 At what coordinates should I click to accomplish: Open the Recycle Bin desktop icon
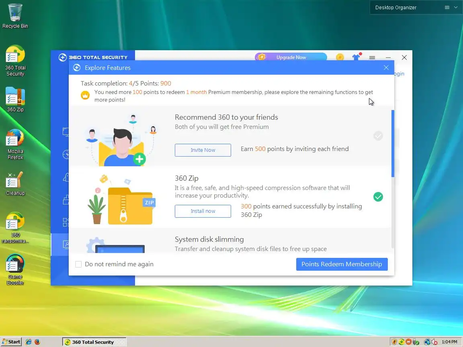click(x=15, y=16)
